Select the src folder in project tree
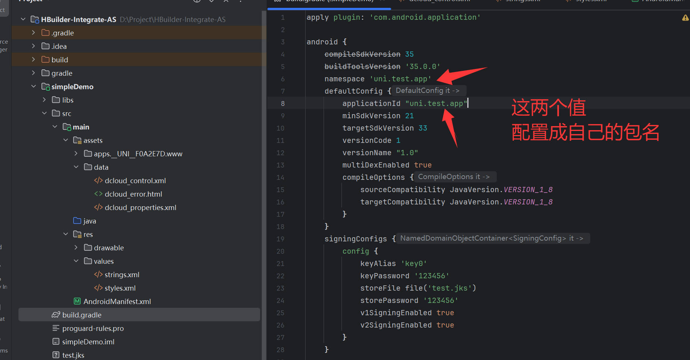This screenshot has width=690, height=360. (67, 113)
